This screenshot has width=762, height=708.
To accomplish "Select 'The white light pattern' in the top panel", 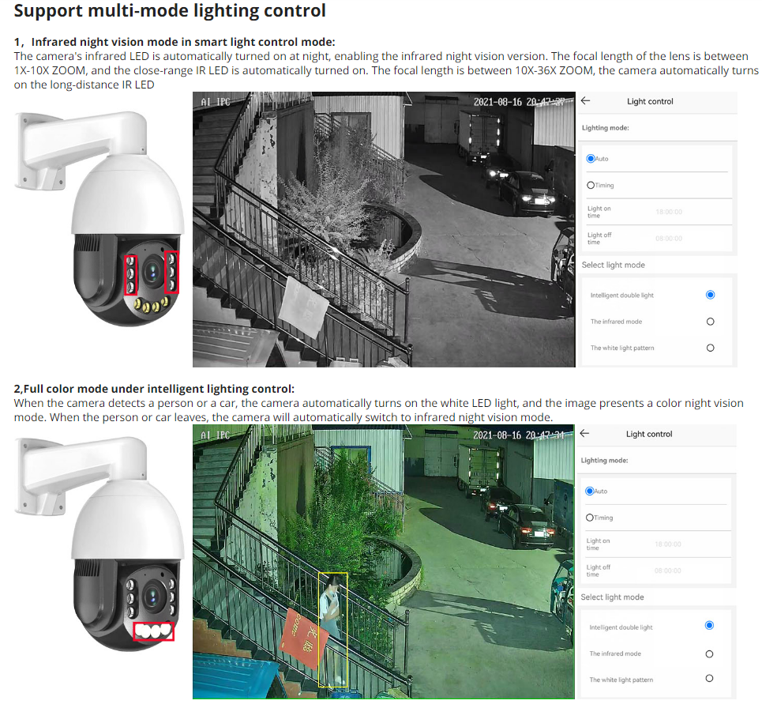I will 710,347.
